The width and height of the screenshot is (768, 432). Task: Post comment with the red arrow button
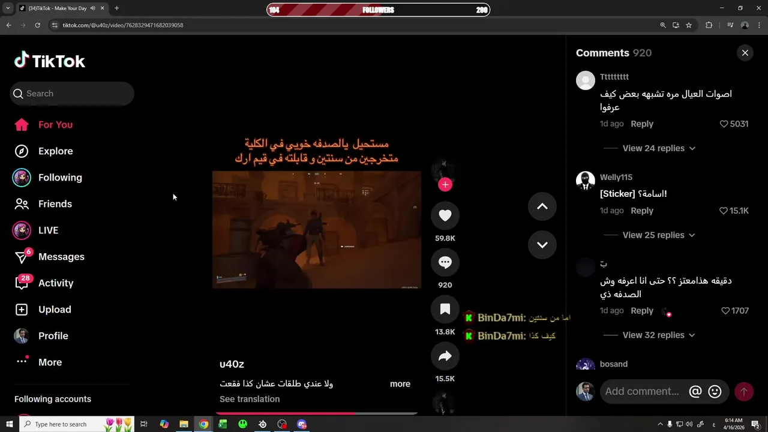pos(744,392)
